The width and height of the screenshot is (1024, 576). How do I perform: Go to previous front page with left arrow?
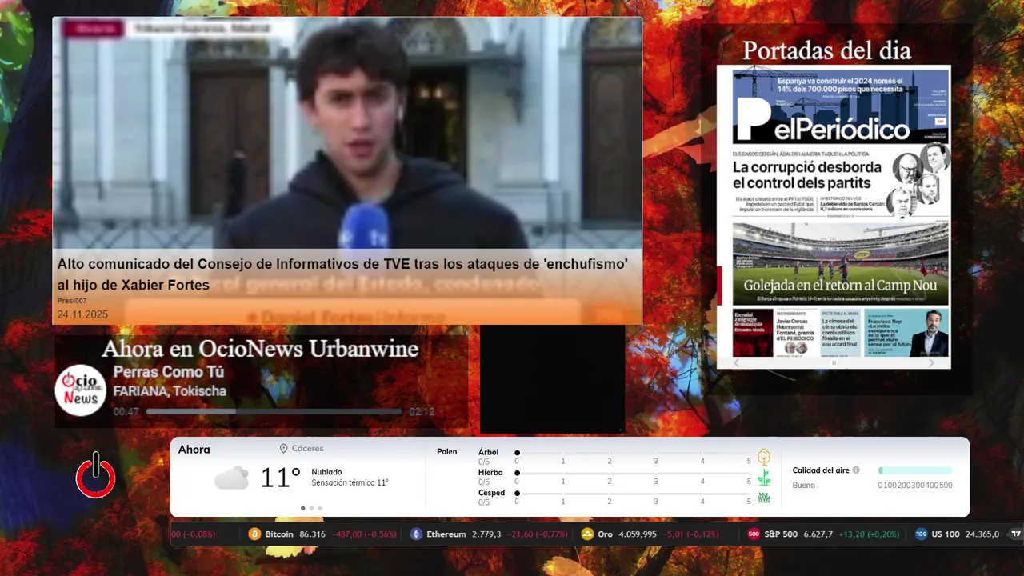737,363
